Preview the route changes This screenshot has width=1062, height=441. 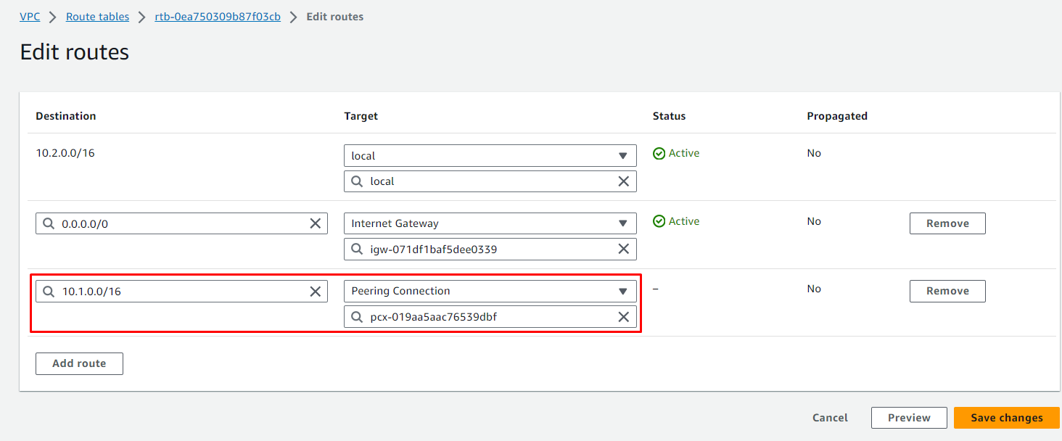[908, 418]
